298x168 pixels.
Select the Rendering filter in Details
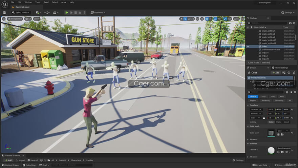click(265, 100)
